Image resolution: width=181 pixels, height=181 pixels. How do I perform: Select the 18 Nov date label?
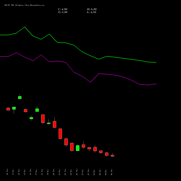tap(42, 172)
